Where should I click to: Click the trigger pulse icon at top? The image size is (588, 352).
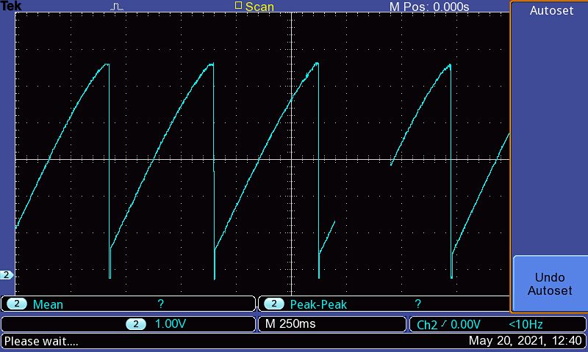tap(118, 7)
